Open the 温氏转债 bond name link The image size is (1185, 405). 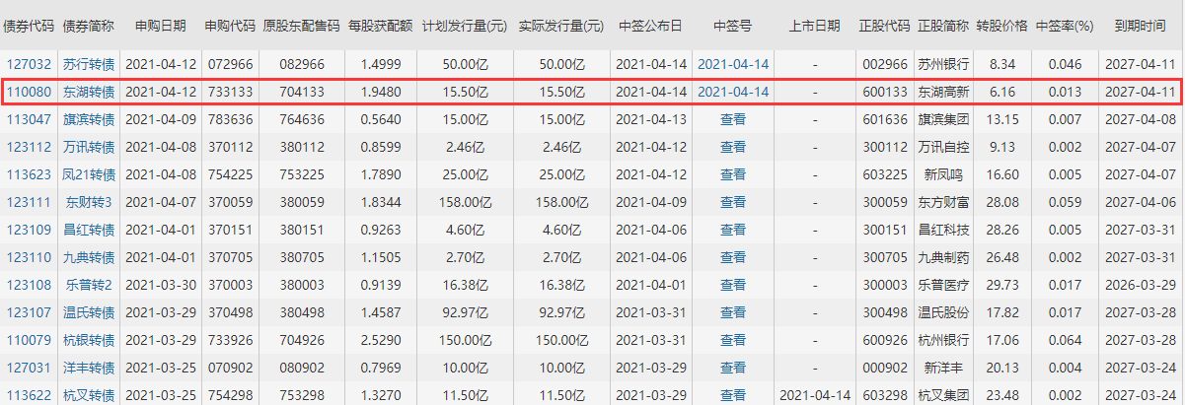point(89,312)
